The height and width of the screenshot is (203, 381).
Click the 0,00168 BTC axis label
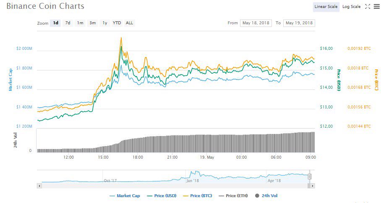click(x=359, y=87)
